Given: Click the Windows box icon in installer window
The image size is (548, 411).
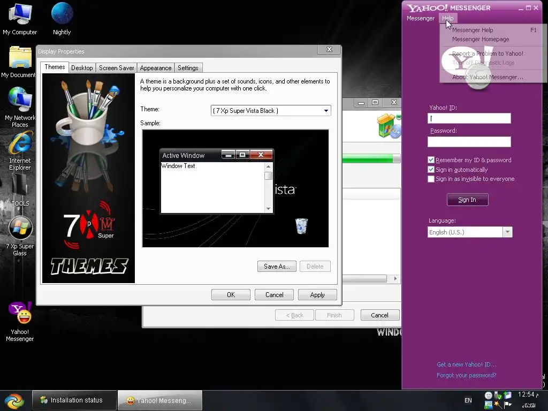Looking at the screenshot, I should pyautogui.click(x=389, y=125).
